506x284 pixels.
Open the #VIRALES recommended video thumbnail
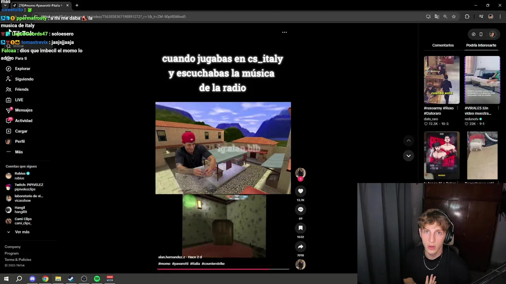point(482,80)
